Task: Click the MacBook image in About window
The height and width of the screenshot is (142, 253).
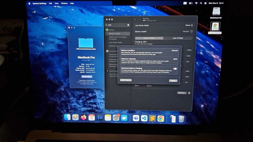Action: pyautogui.click(x=86, y=44)
